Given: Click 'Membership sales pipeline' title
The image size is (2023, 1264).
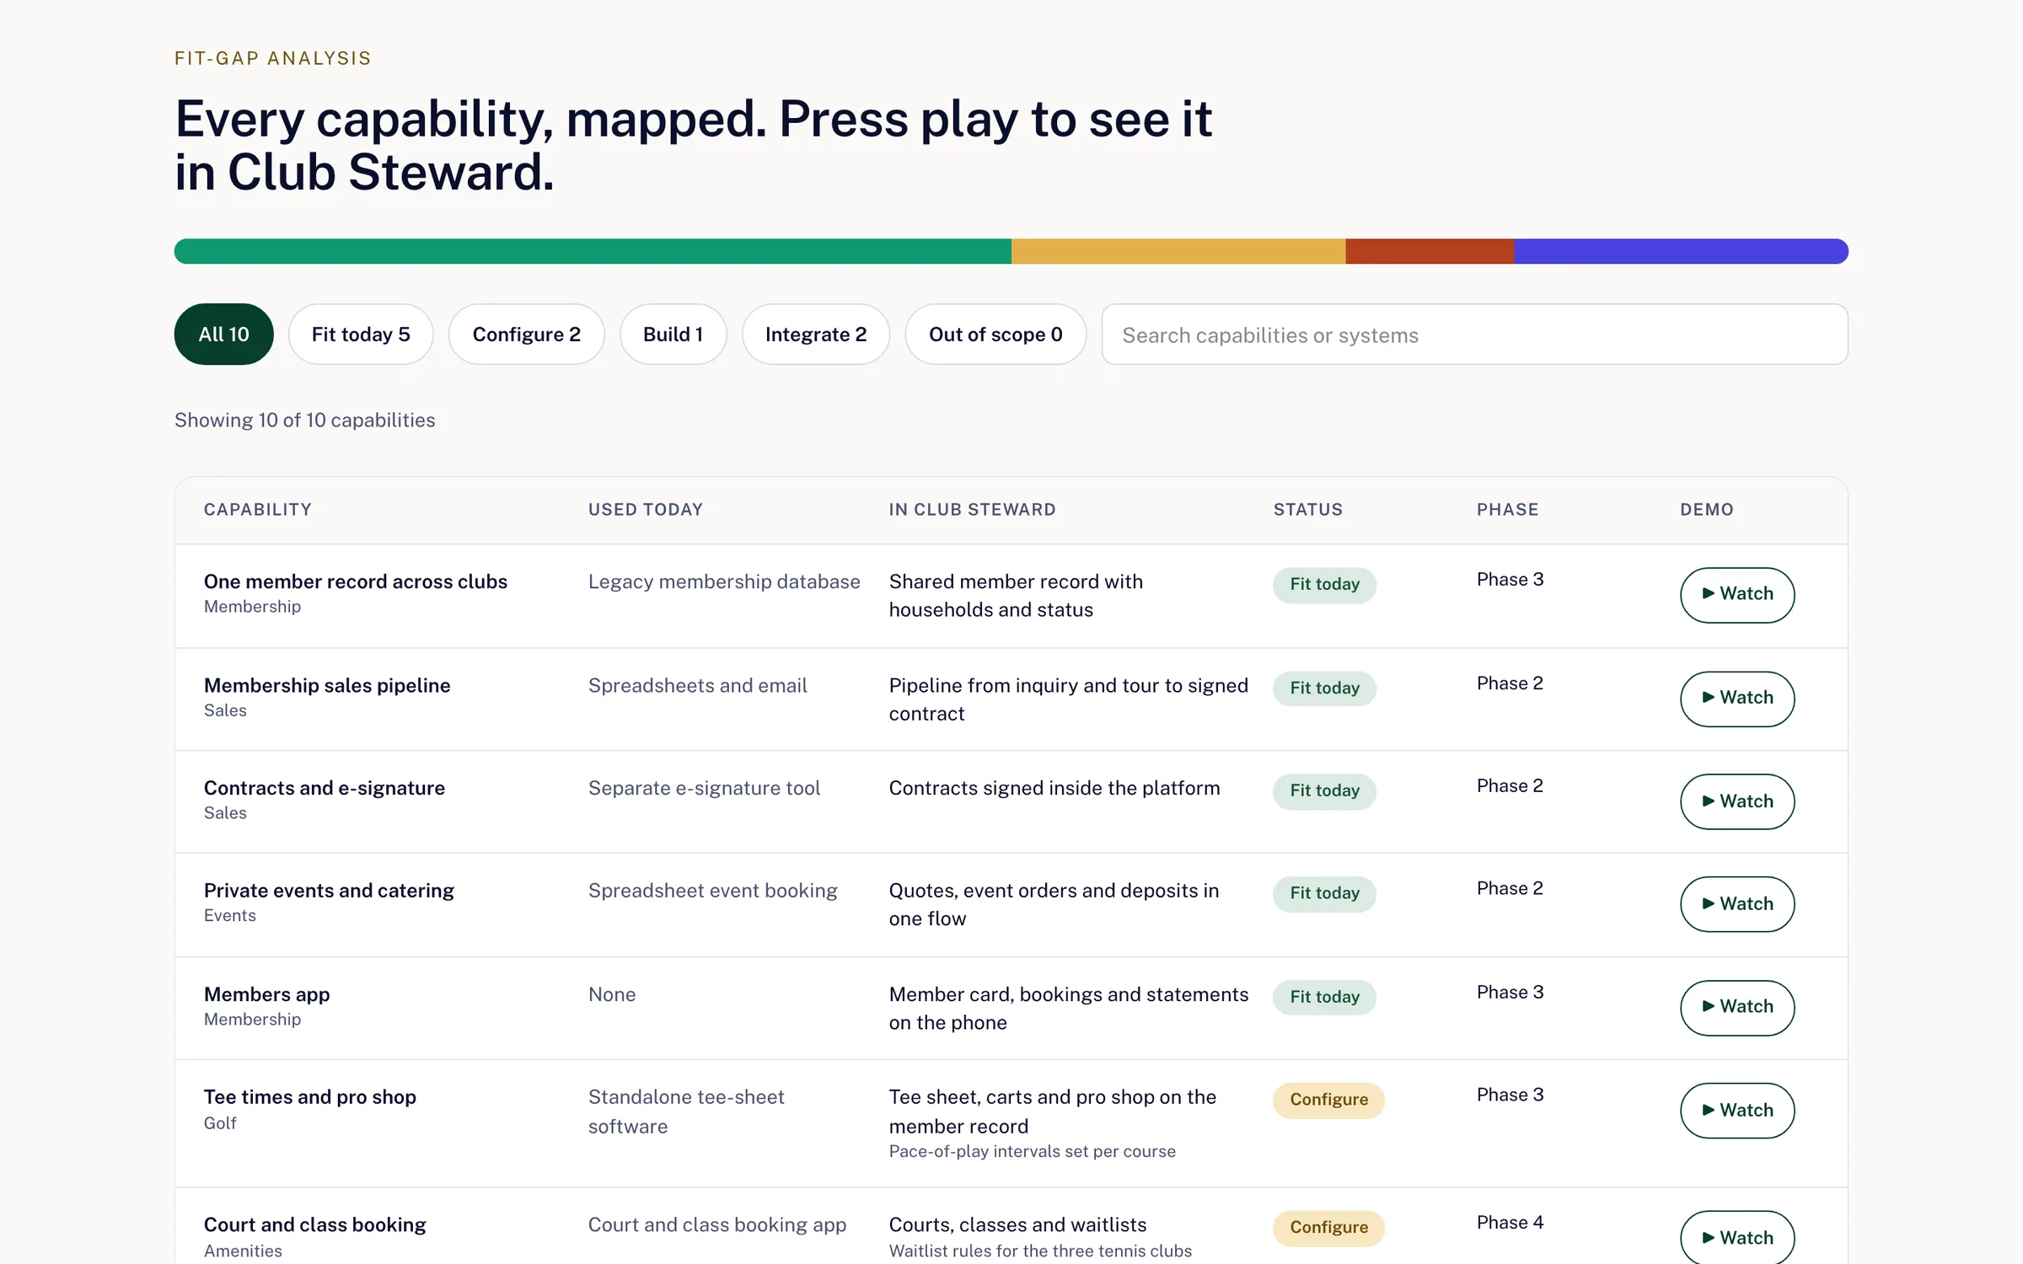Looking at the screenshot, I should 327,685.
